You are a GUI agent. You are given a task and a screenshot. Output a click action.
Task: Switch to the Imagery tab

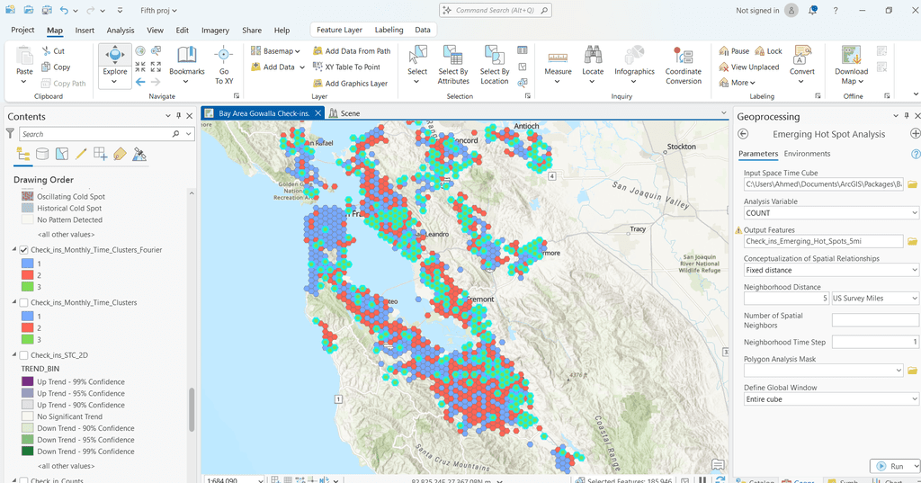[215, 30]
